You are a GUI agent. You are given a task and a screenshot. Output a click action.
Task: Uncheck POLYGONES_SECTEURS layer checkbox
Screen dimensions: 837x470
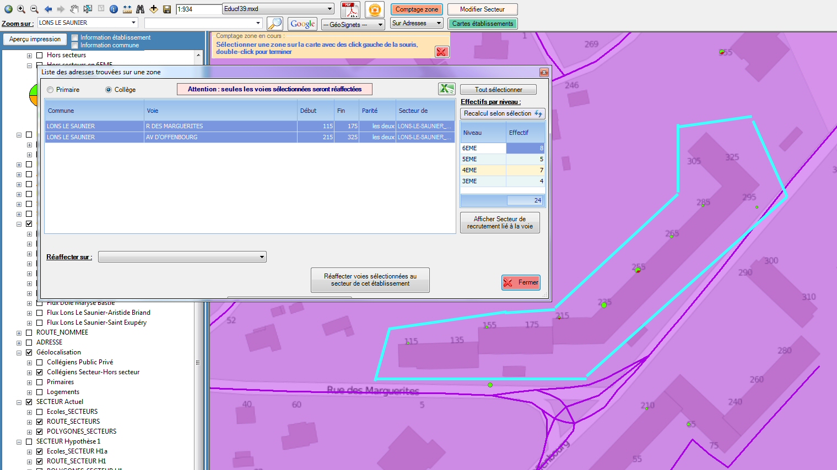click(x=40, y=431)
